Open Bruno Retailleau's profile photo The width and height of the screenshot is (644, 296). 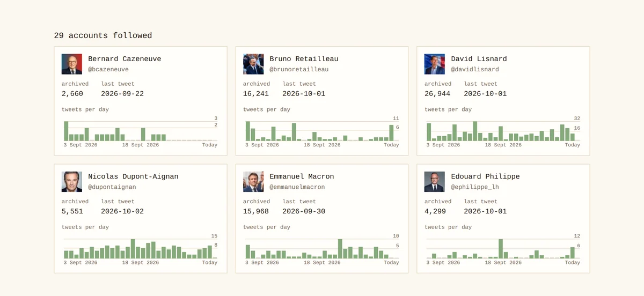pyautogui.click(x=253, y=64)
